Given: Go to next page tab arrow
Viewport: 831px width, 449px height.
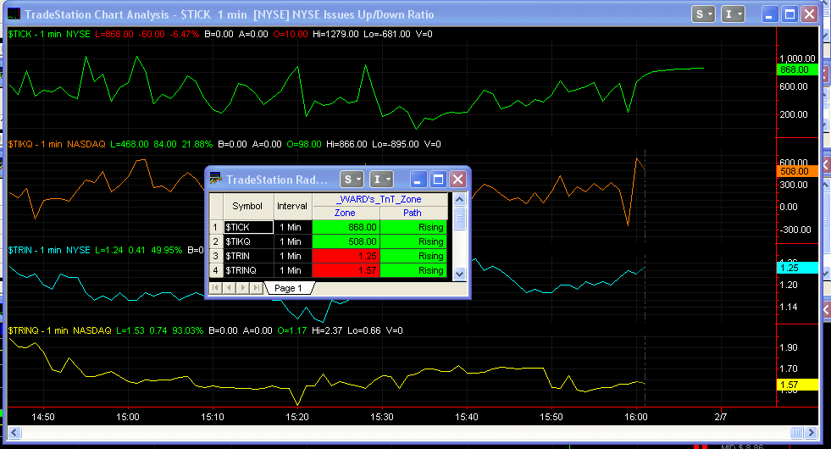Looking at the screenshot, I should pos(243,288).
